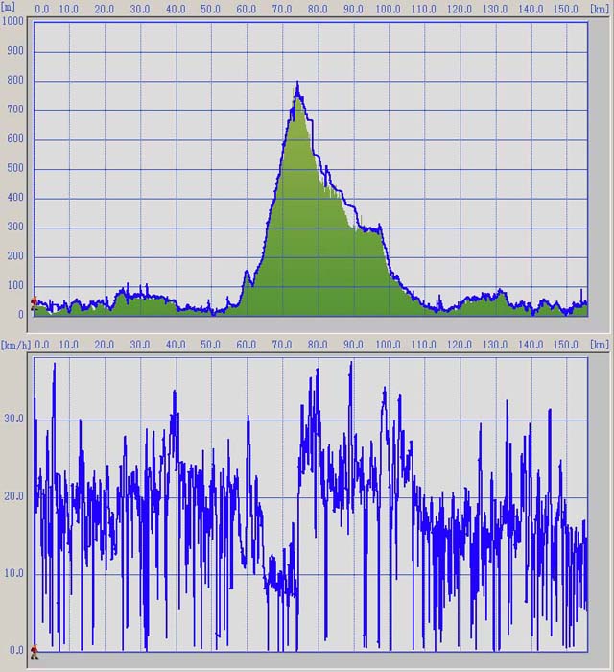
Task: Click the cyclist marker on the speed chart
Action: 35,652
